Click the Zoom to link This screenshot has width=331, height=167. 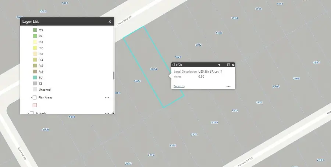click(x=179, y=86)
